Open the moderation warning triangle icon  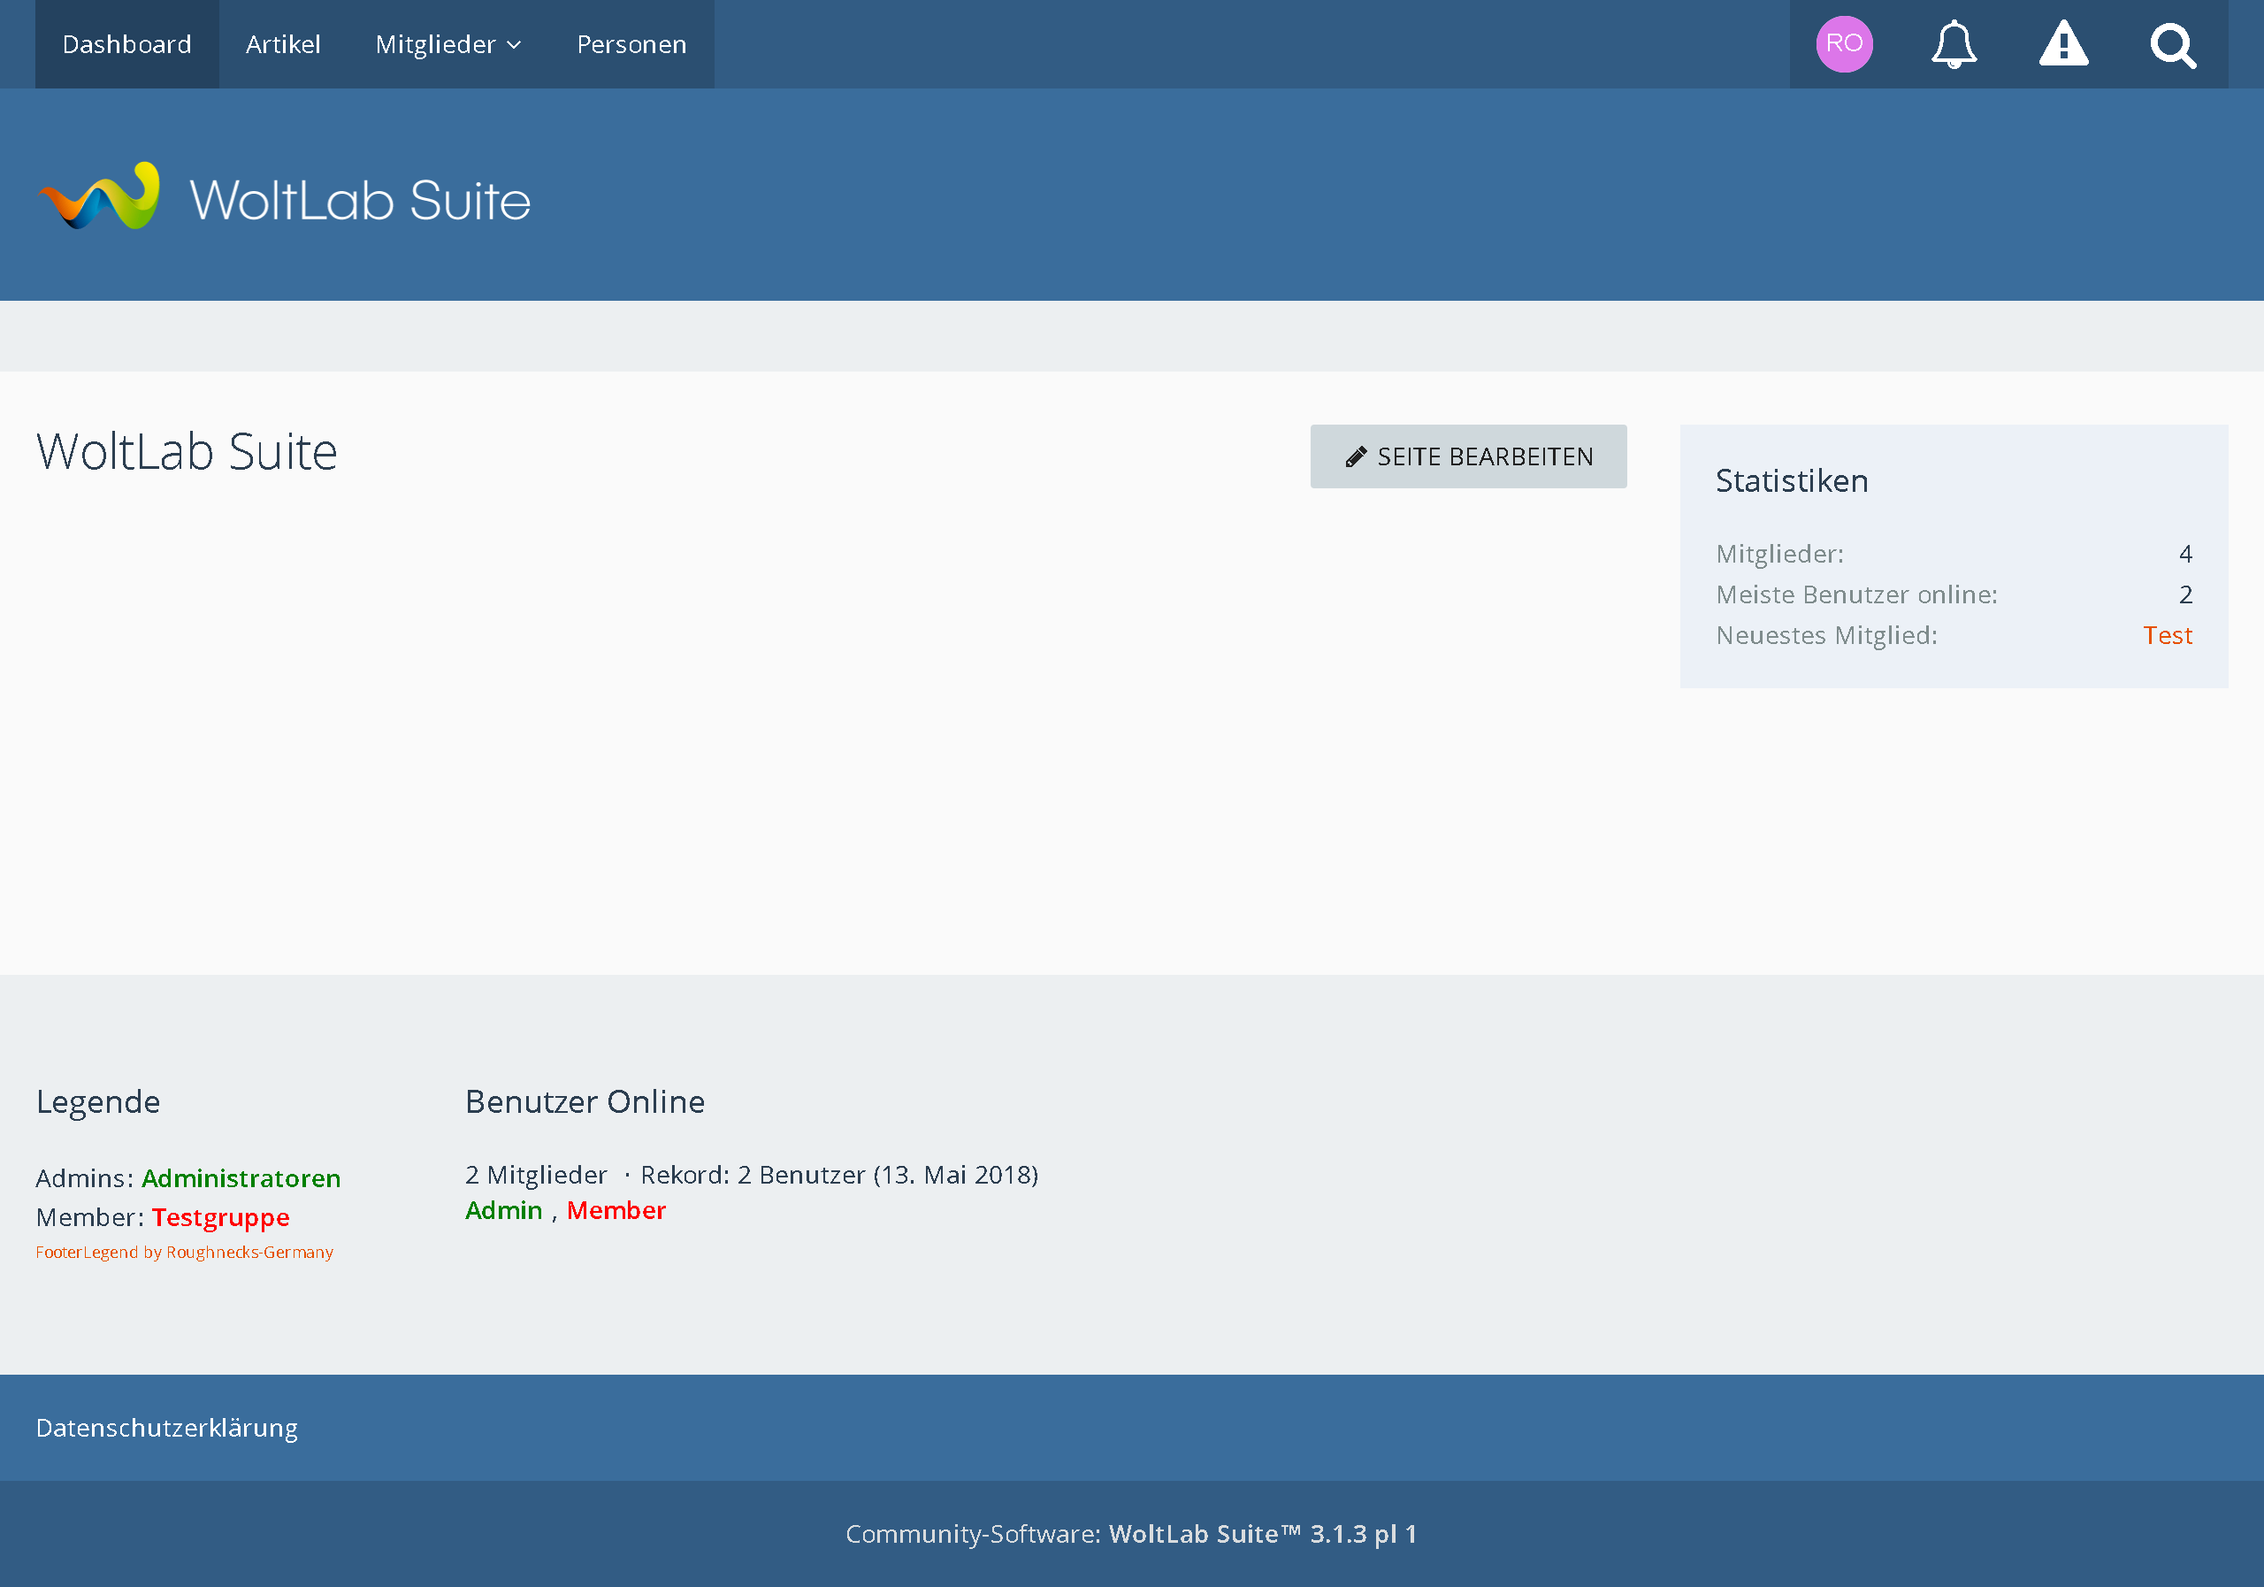pyautogui.click(x=2064, y=44)
